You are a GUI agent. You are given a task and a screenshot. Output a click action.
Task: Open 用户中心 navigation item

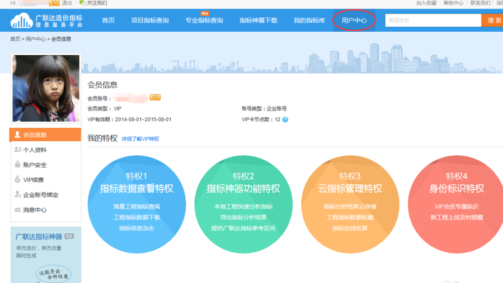[354, 21]
